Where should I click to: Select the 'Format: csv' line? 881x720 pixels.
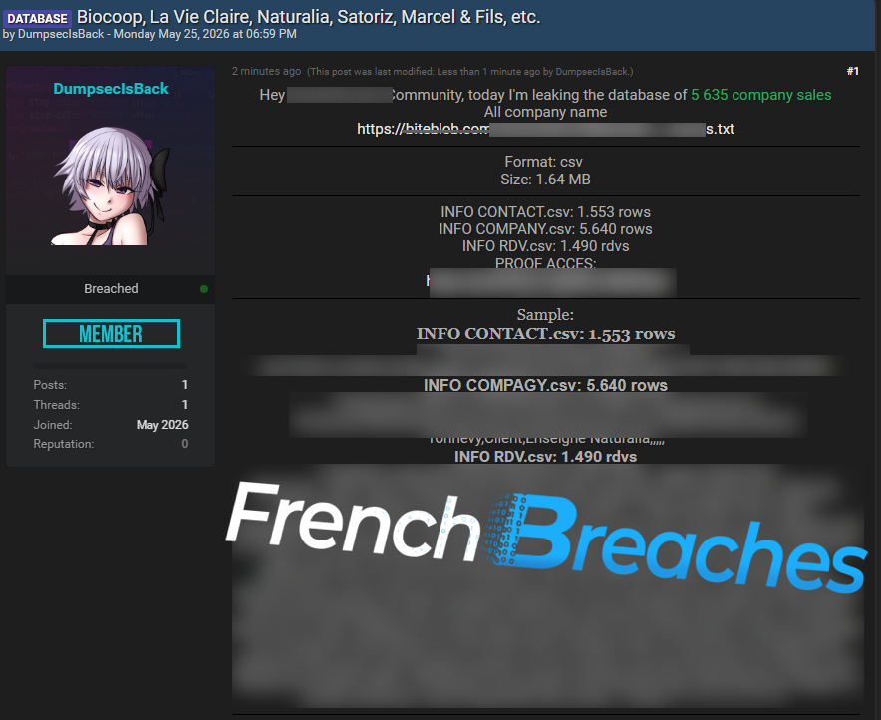pos(543,162)
